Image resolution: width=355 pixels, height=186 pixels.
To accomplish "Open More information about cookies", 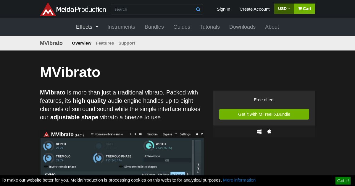I will coord(239,180).
